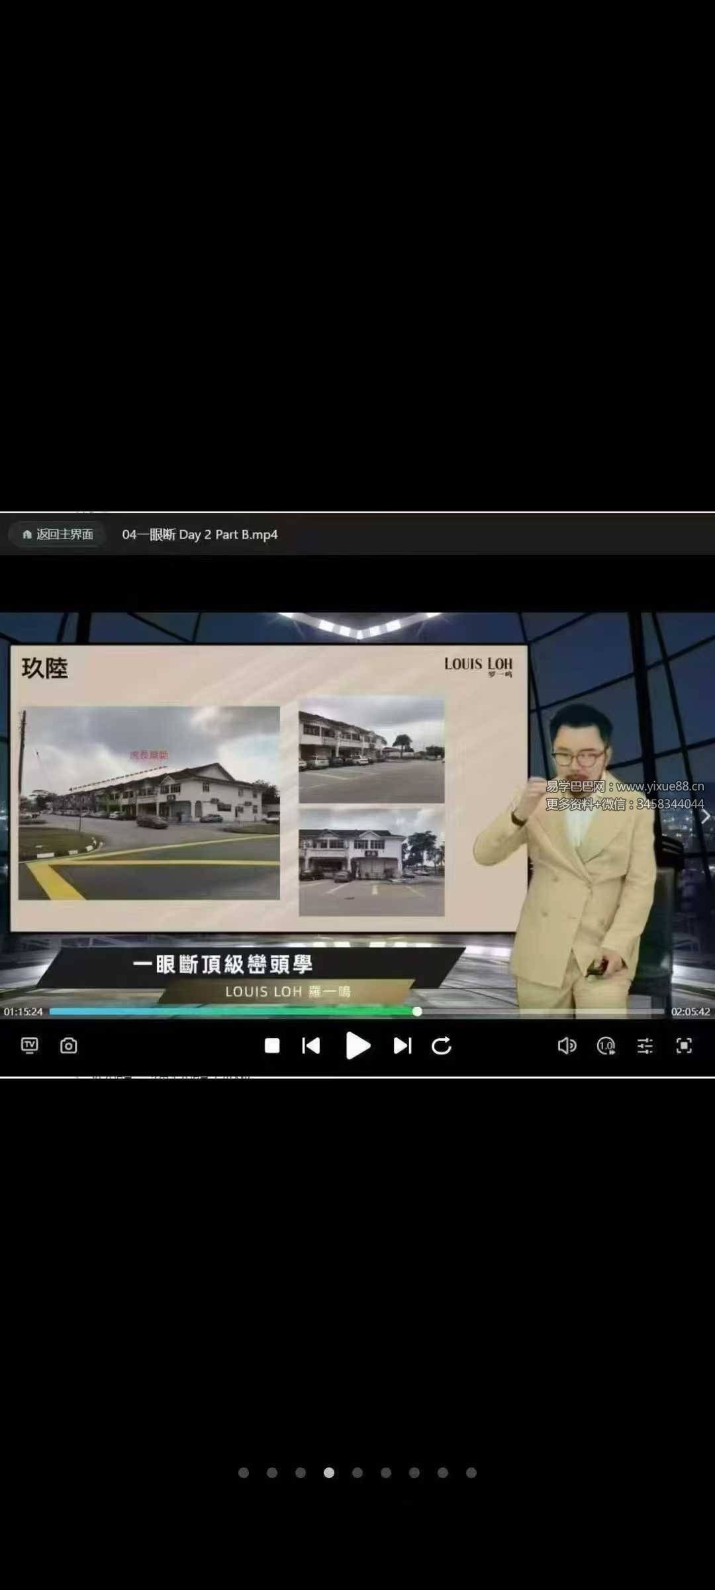The width and height of the screenshot is (715, 1590).
Task: Click the progress bar seek handle
Action: coord(417,1012)
